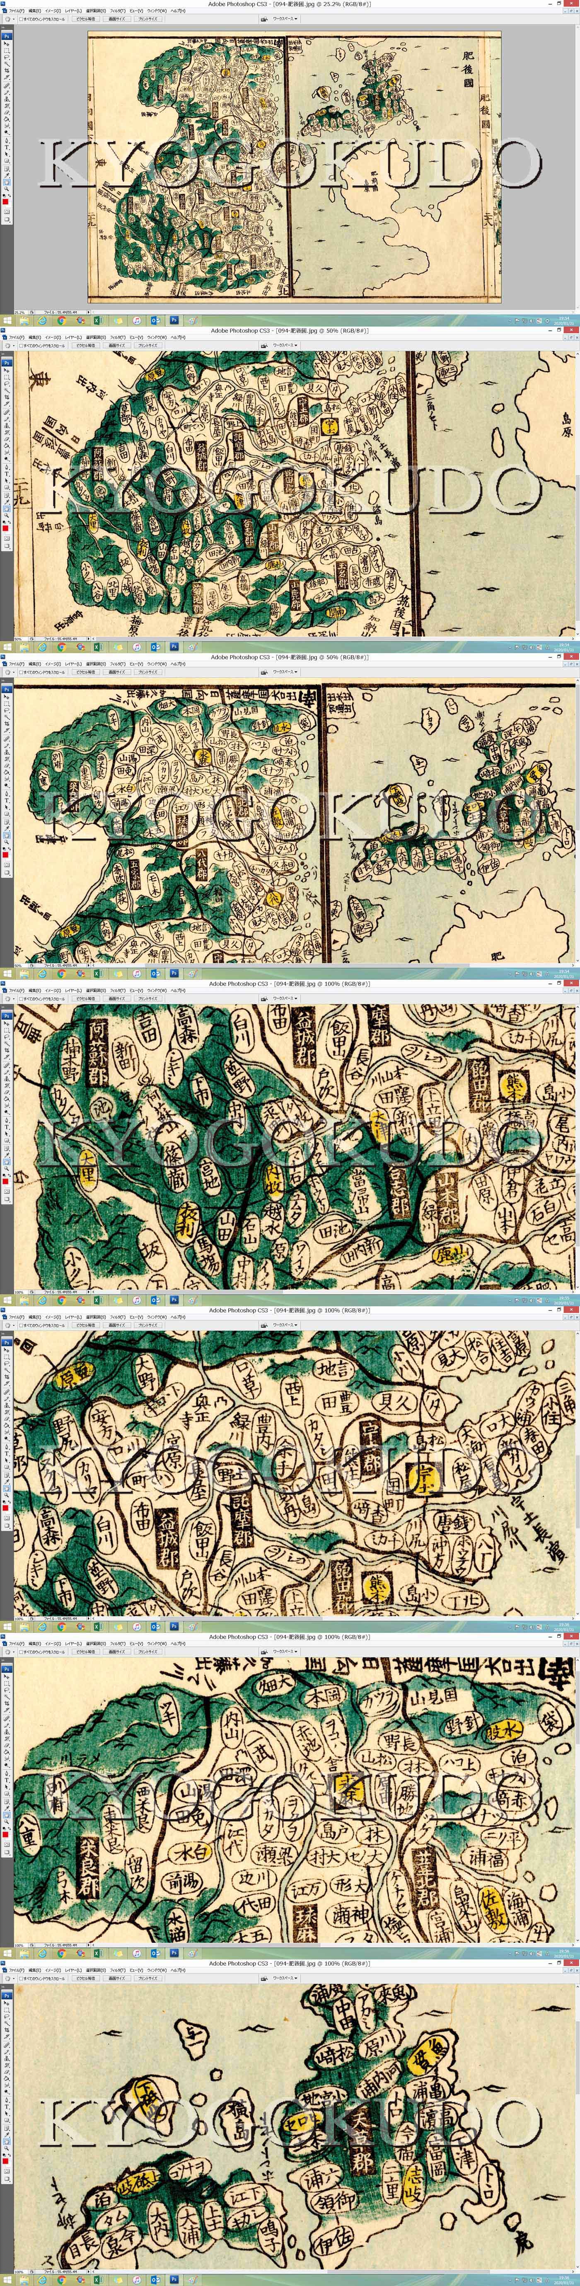The height and width of the screenshot is (2286, 580).
Task: Click the Ps logo atop the 25.2% window toolbox
Action: [x=7, y=36]
